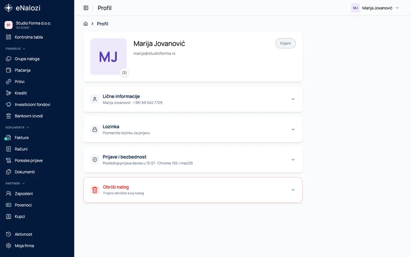Click the Obriši nalog heading
The image size is (411, 257).
tap(116, 187)
